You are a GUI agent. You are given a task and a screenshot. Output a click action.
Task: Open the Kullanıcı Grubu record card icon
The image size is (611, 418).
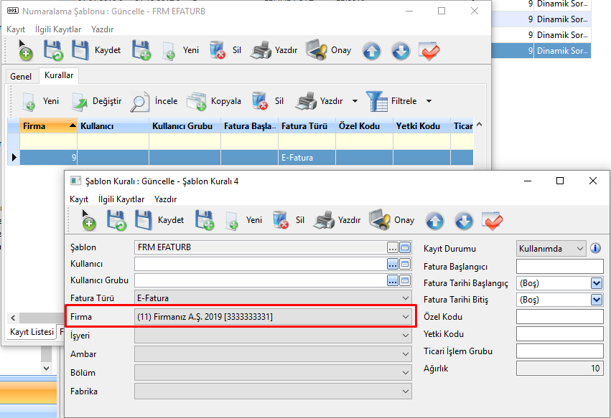point(405,280)
